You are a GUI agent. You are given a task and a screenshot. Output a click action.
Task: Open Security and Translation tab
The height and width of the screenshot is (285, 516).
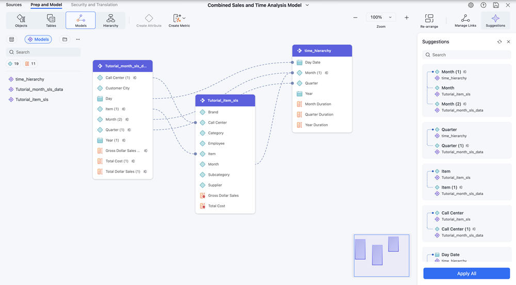[x=94, y=5]
